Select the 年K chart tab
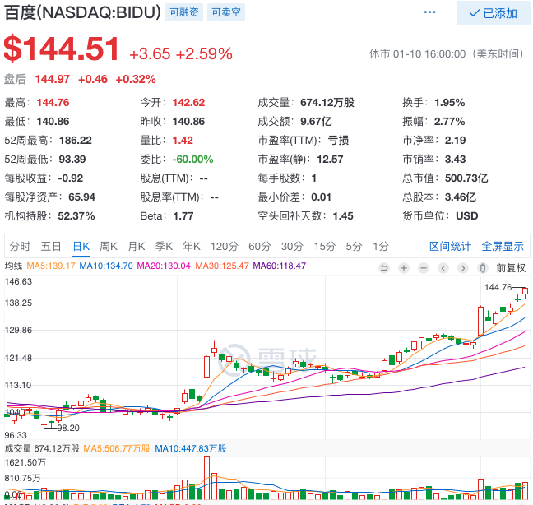Viewport: 533px width, 505px height. (x=192, y=246)
